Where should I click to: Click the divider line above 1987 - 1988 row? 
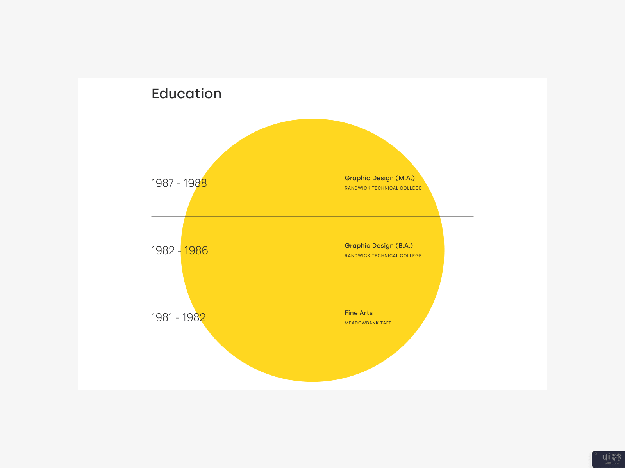[x=312, y=149]
